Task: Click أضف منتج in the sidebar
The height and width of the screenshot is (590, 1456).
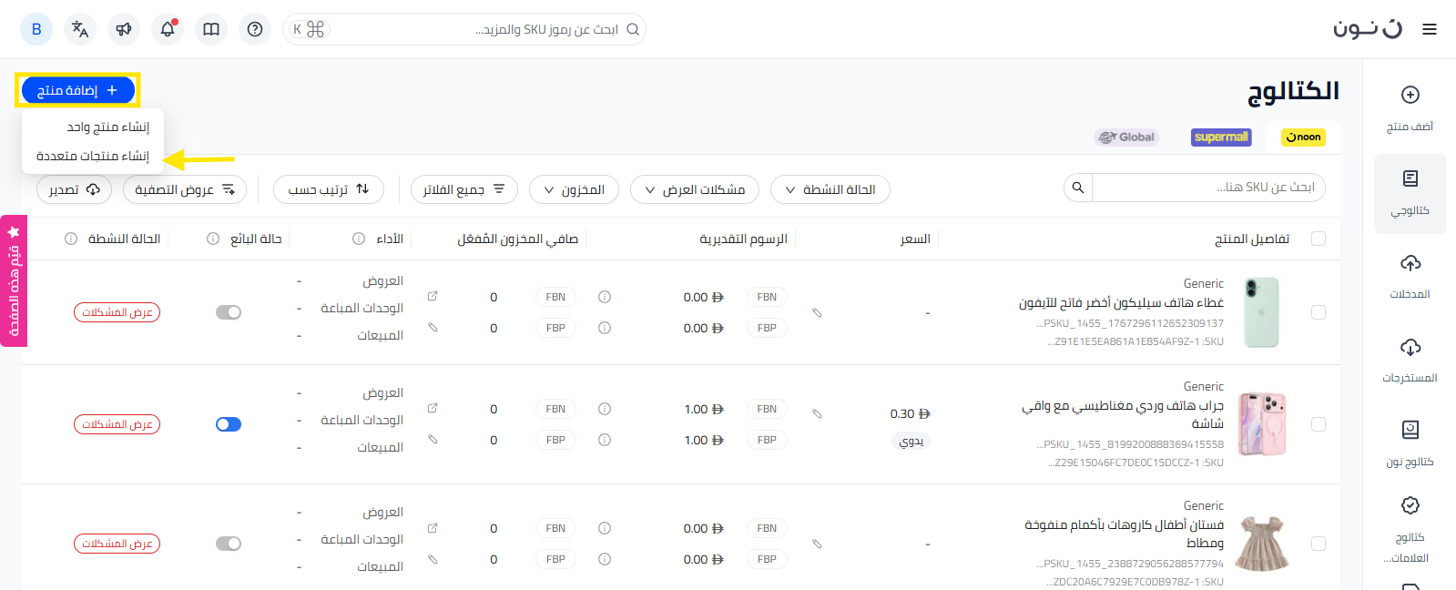Action: tap(1410, 108)
